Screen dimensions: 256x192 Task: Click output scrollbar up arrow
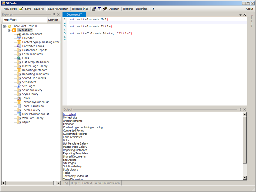tap(244, 114)
